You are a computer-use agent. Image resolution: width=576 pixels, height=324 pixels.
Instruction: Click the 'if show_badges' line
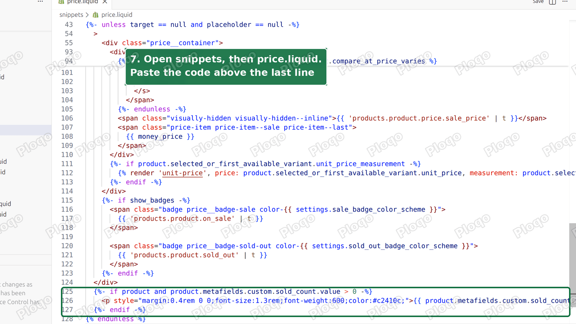click(146, 200)
